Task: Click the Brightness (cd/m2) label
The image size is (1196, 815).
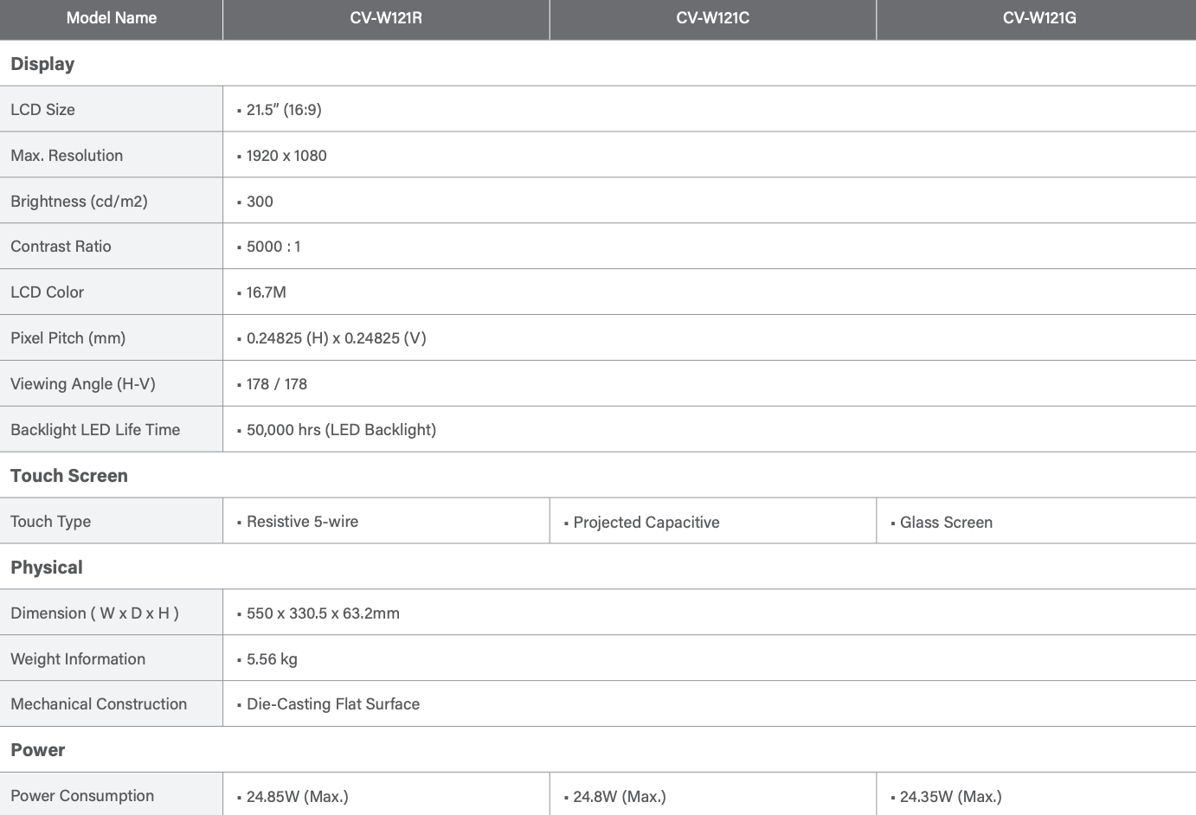Action: [79, 202]
